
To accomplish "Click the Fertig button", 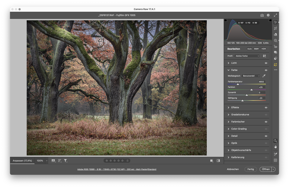I will pyautogui.click(x=251, y=169).
